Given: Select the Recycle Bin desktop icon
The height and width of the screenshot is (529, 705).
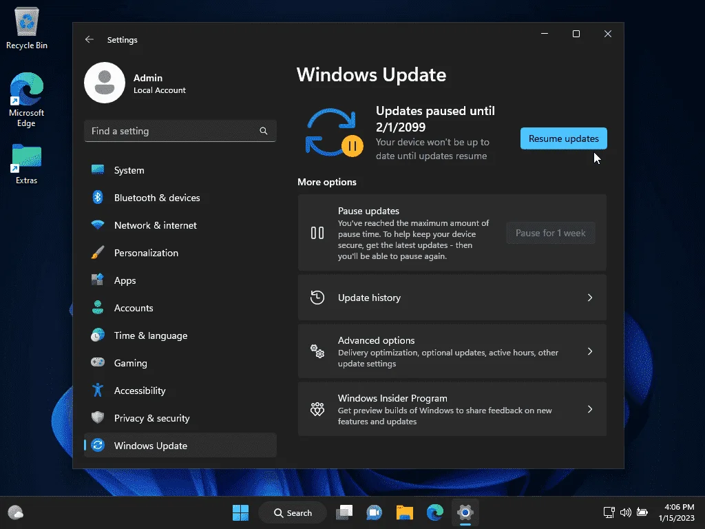Looking at the screenshot, I should [x=27, y=28].
